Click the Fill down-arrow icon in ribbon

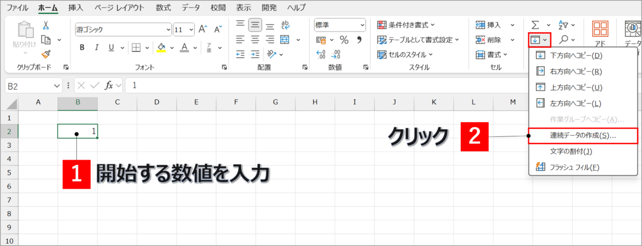point(535,39)
